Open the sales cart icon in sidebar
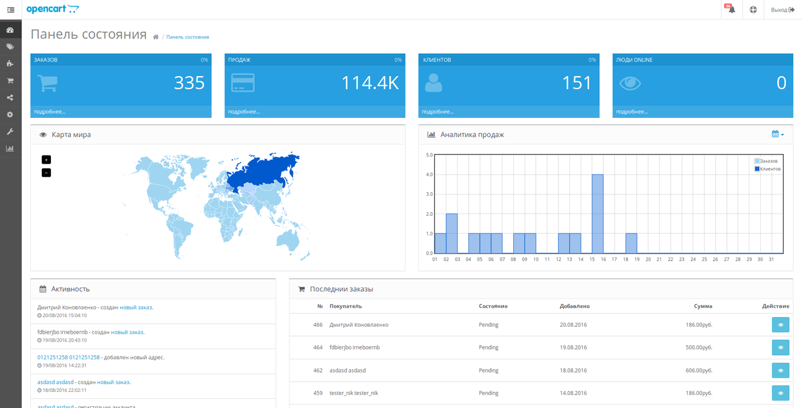This screenshot has width=802, height=408. point(10,81)
